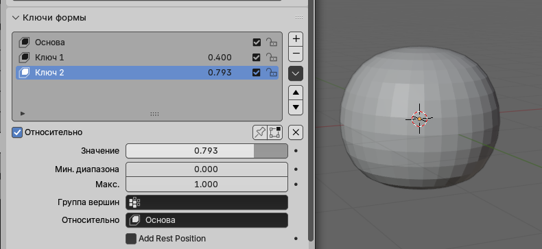Add a new shape key with plus

pos(296,39)
